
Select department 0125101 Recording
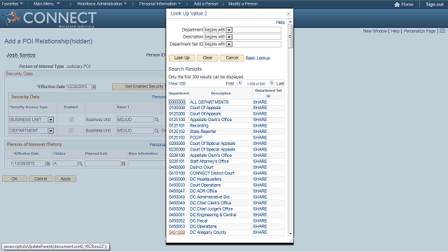pos(177,126)
